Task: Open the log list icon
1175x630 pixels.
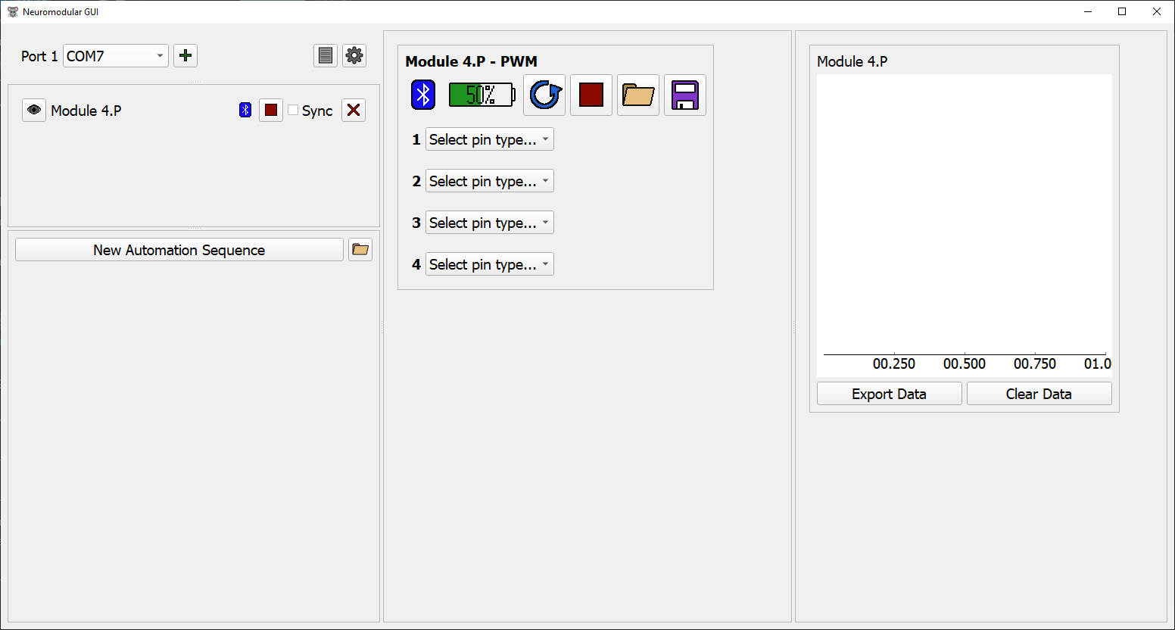Action: [x=326, y=55]
